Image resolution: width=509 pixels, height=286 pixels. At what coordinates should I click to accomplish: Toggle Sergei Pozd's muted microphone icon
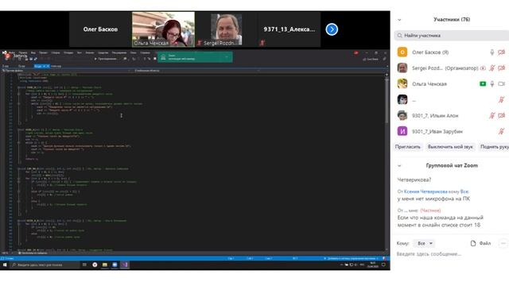492,68
